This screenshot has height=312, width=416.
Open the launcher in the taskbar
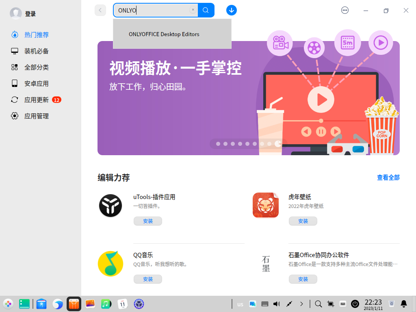(8, 304)
